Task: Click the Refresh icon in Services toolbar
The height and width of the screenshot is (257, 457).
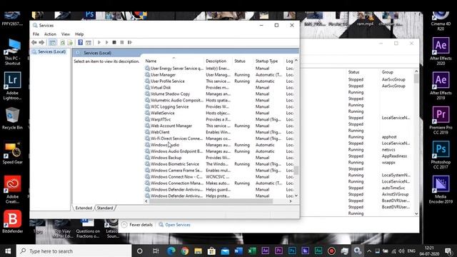Action: (62, 43)
